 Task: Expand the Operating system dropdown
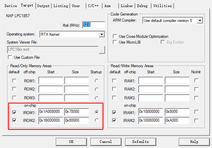click(x=102, y=34)
